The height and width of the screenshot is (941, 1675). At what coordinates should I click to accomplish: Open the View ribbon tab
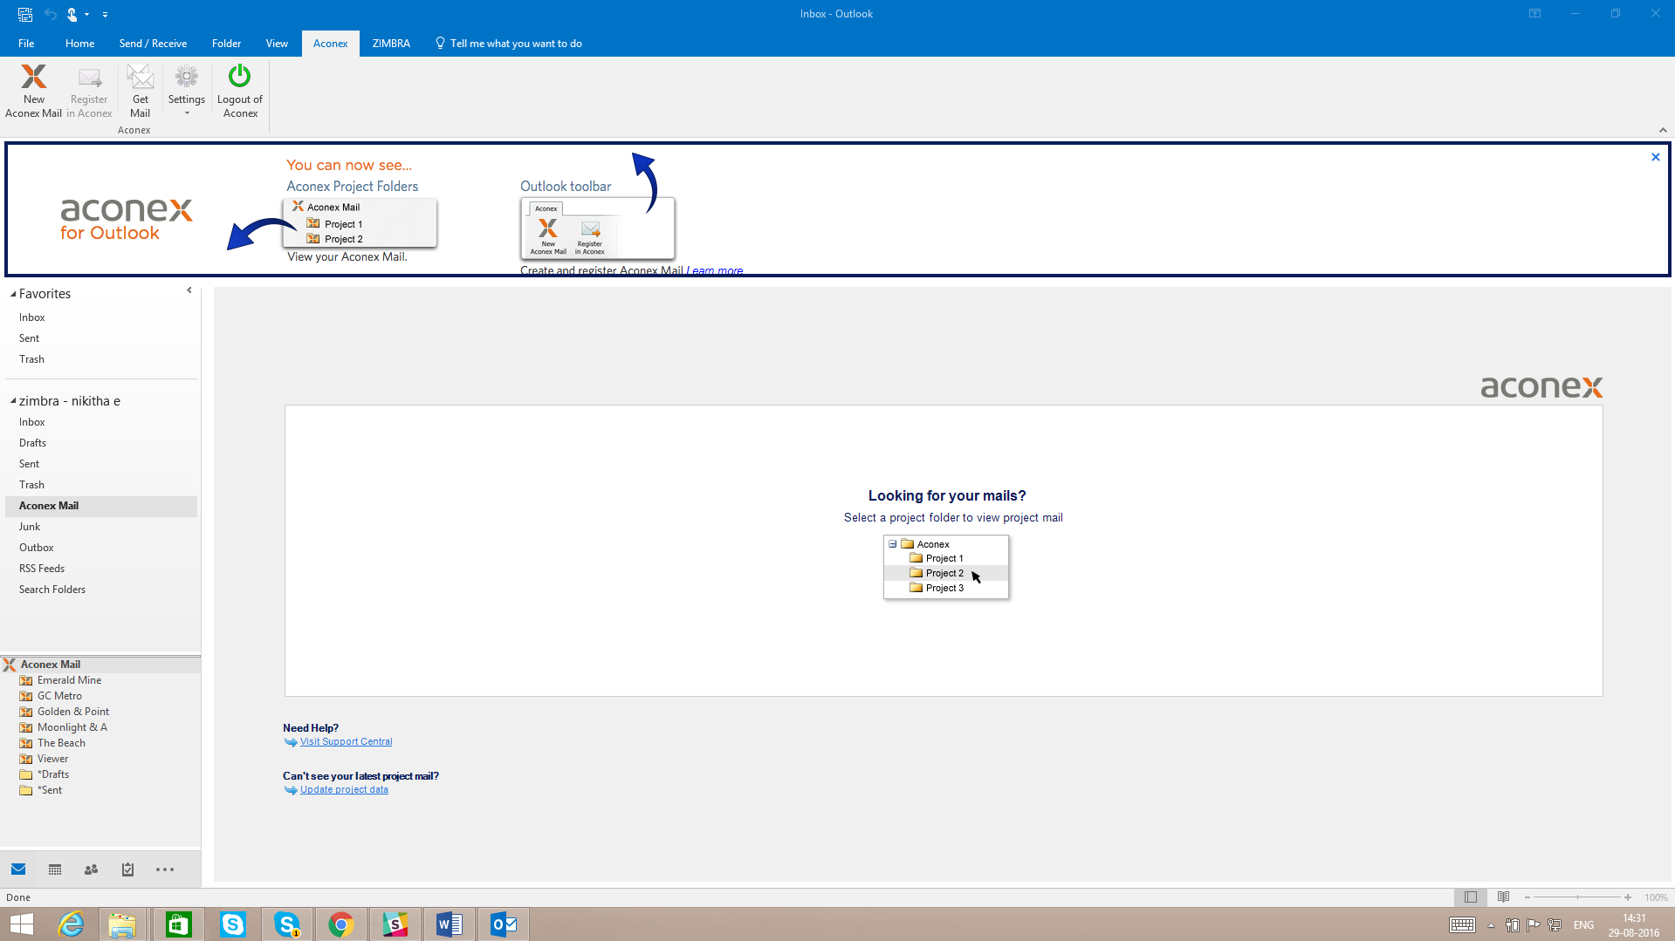tap(277, 44)
